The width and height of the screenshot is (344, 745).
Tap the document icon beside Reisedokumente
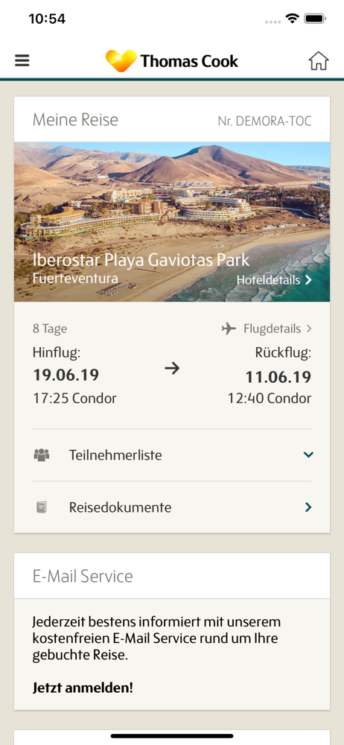pos(42,507)
